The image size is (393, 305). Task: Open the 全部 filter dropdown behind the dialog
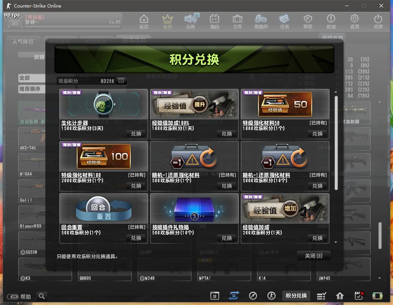point(32,78)
